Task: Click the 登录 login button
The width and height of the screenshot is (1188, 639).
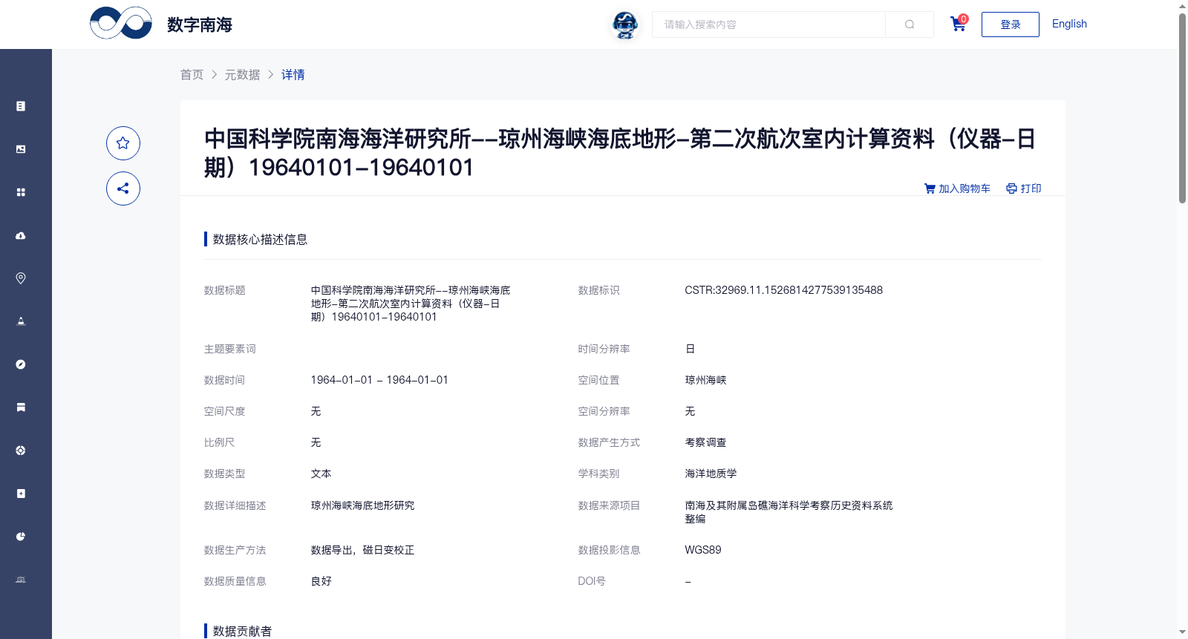Action: coord(1011,24)
